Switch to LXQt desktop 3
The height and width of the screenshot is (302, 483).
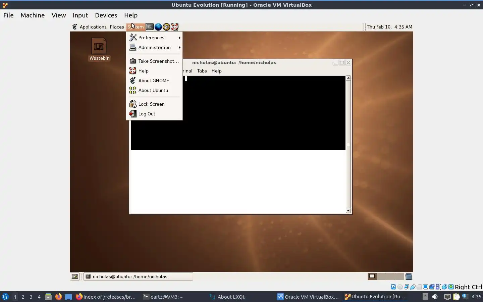pos(31,297)
